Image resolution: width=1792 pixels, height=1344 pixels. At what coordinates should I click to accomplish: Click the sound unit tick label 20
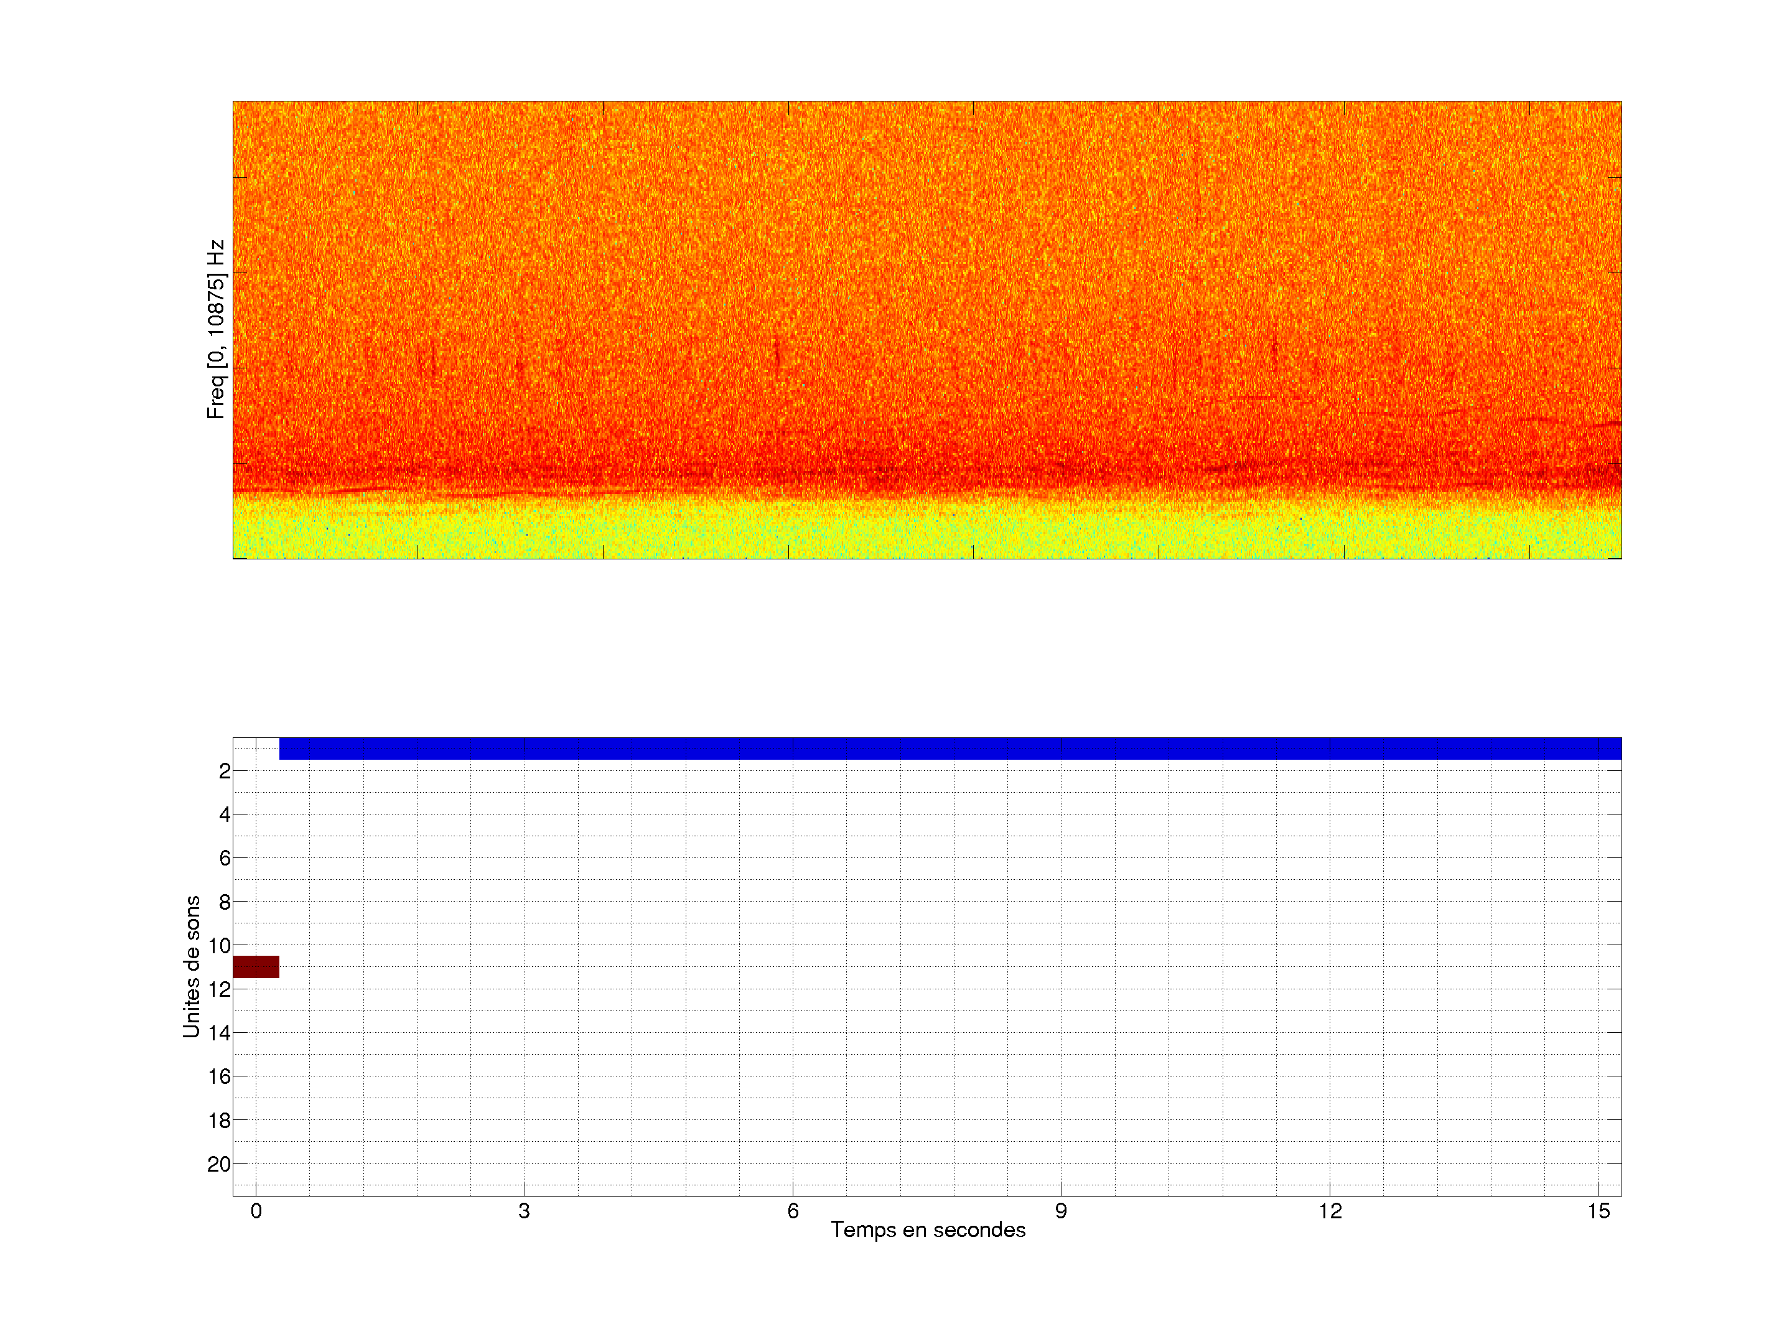click(219, 1164)
